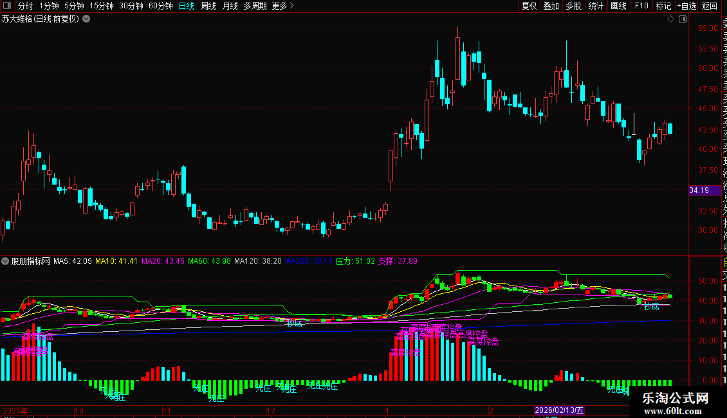Click the 支撑: 37.89 value

point(398,261)
